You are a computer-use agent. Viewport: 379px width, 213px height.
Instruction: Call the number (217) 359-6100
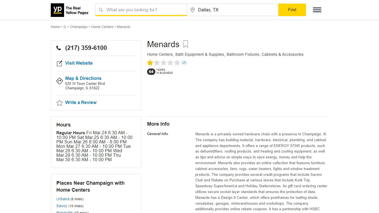(86, 48)
